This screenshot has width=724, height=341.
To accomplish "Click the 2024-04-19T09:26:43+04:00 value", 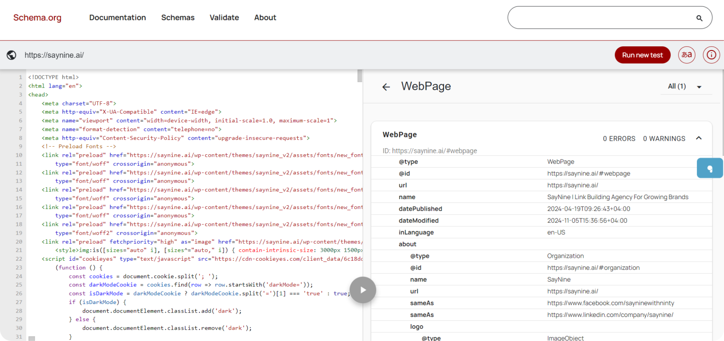I will (x=589, y=209).
